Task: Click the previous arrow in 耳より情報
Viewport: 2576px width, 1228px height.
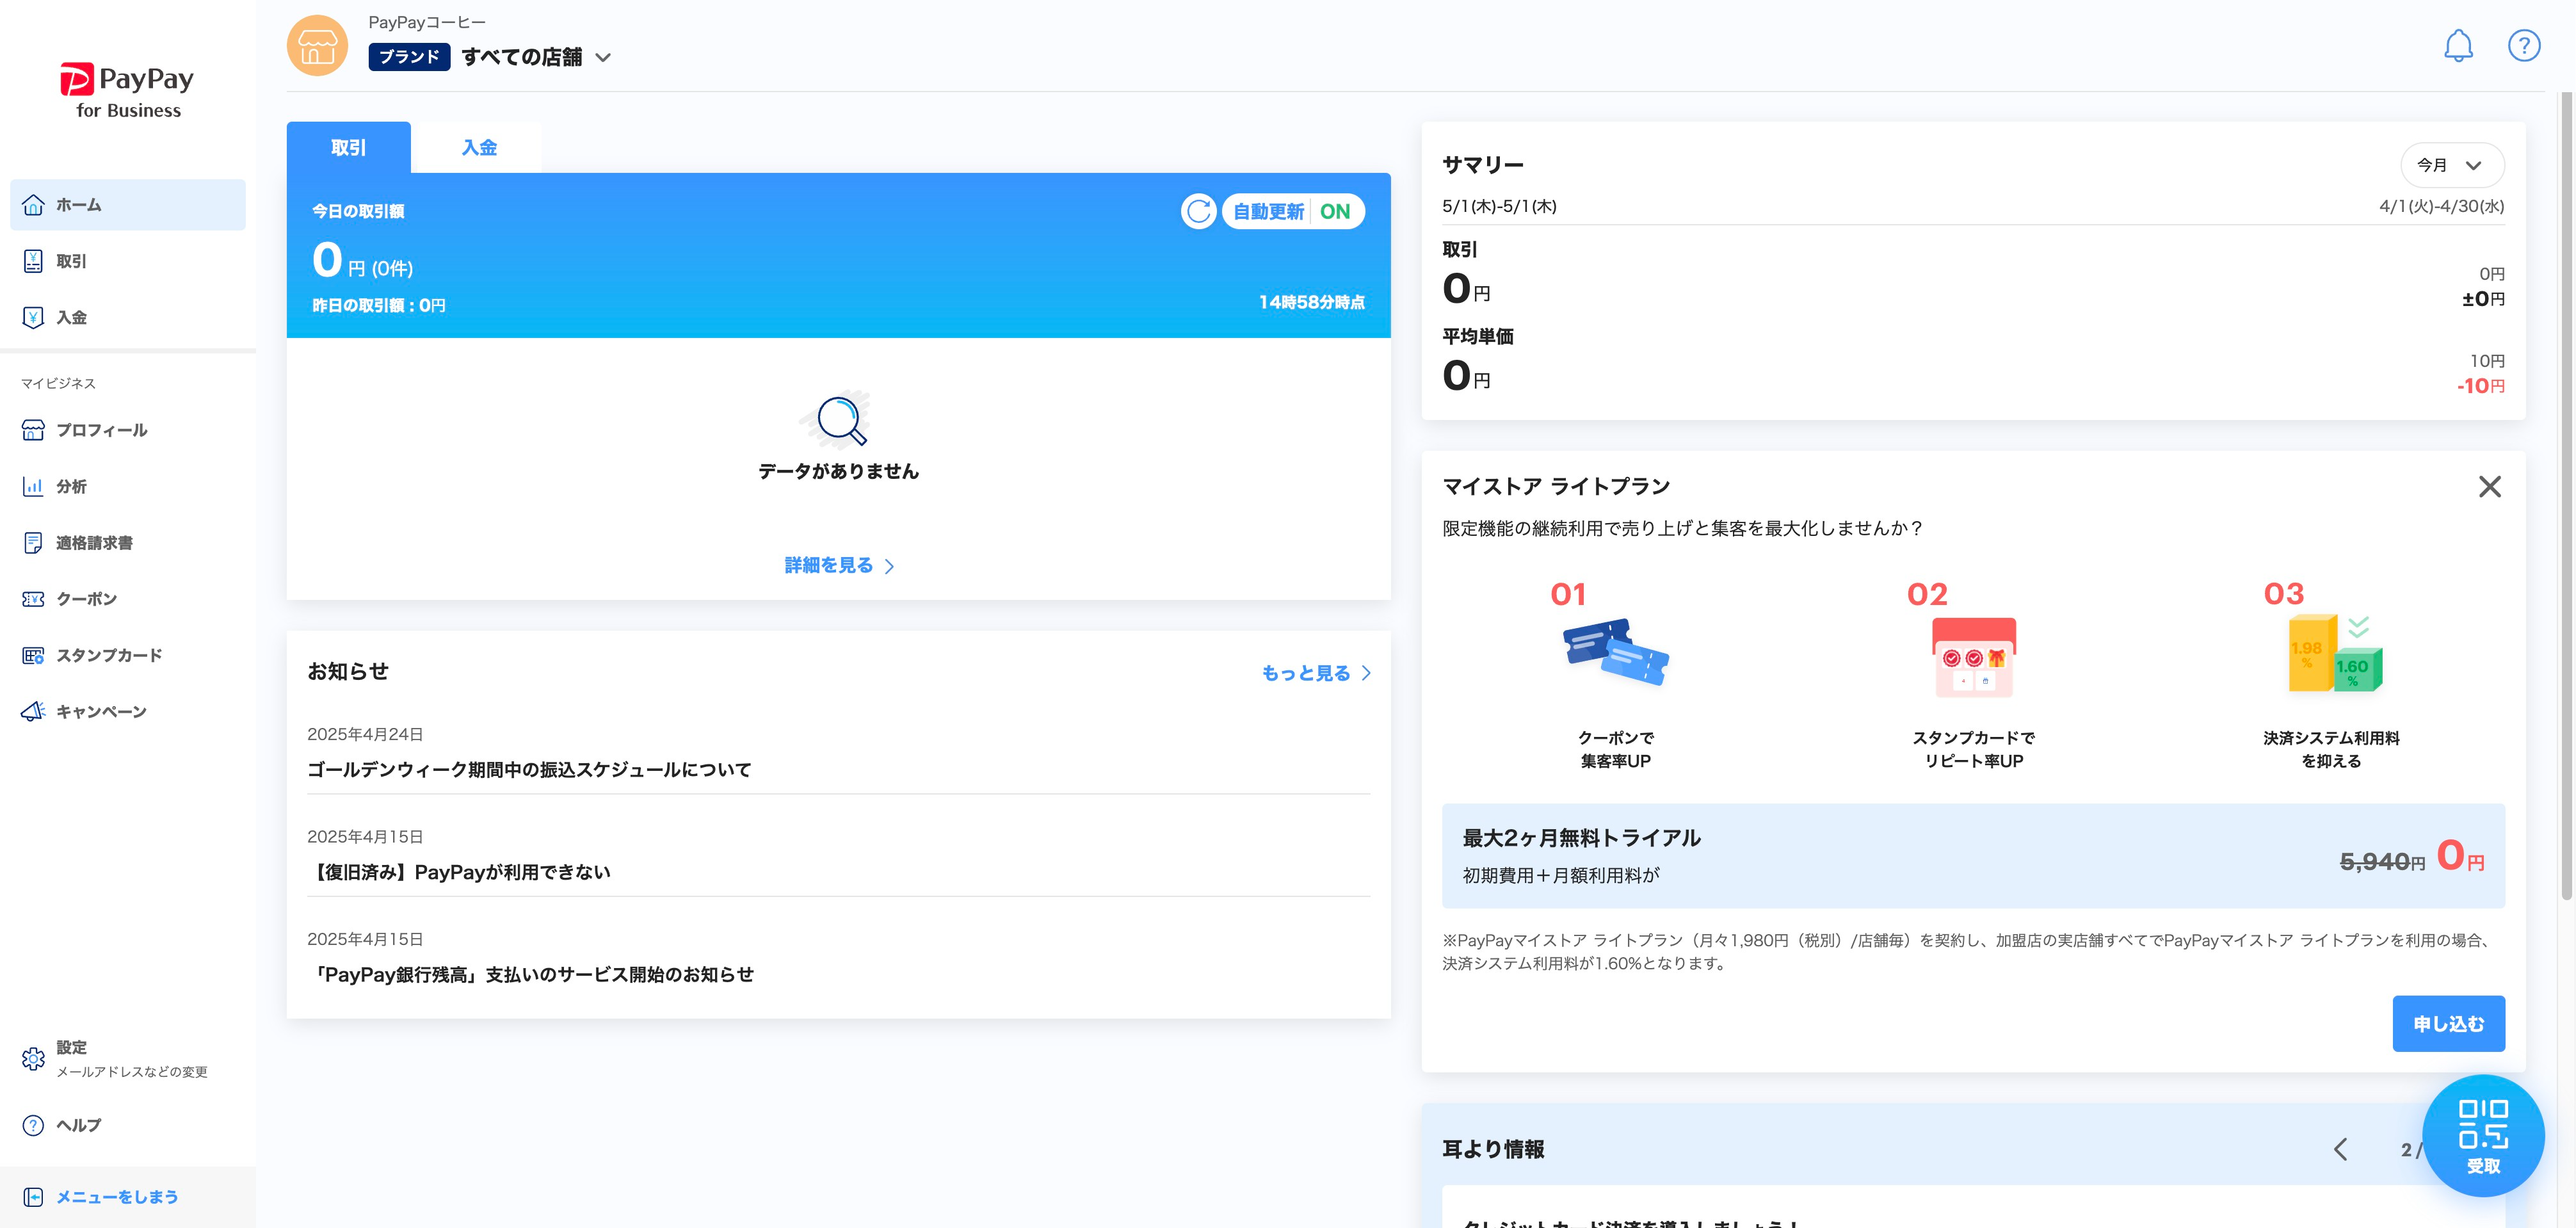Action: tap(2341, 1149)
